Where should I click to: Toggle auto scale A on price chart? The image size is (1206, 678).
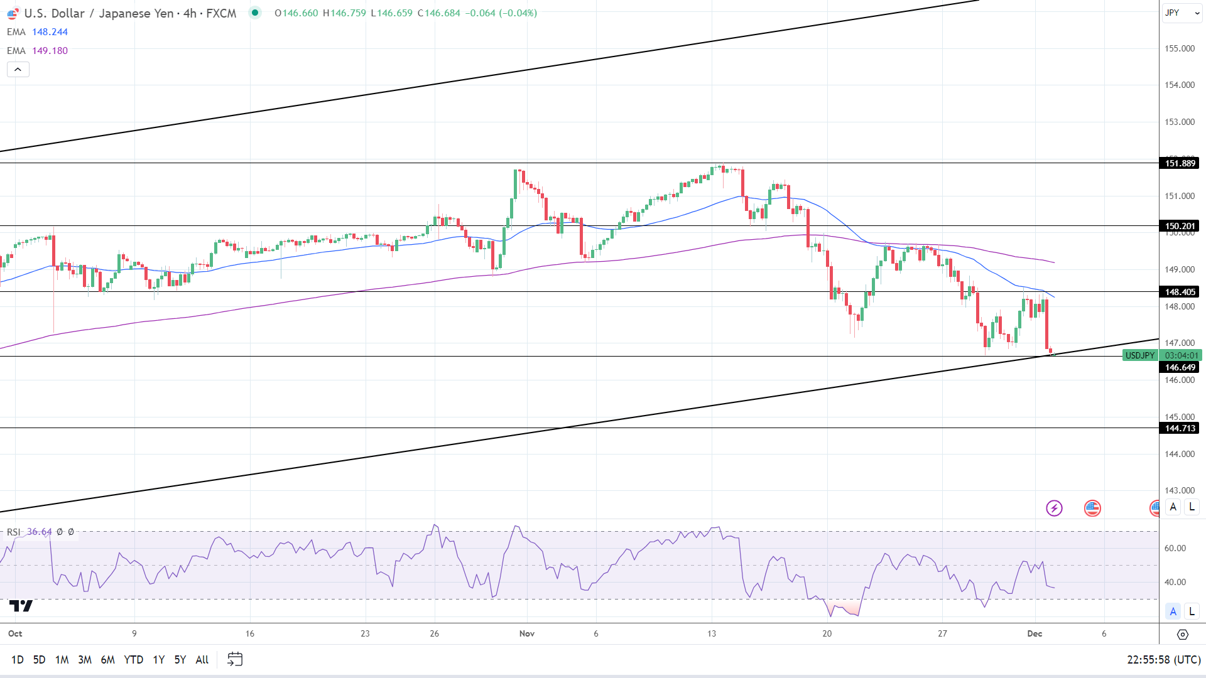[x=1173, y=507]
